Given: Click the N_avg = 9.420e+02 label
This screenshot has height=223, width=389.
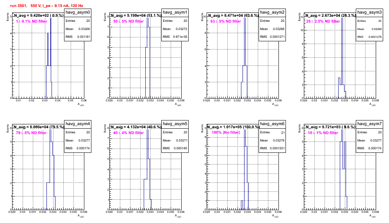Looking at the screenshot, I should (x=38, y=15).
